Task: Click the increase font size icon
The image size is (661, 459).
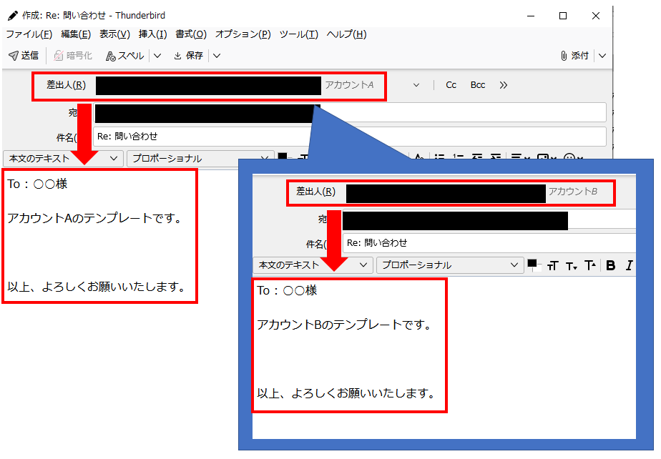Action: tap(589, 265)
